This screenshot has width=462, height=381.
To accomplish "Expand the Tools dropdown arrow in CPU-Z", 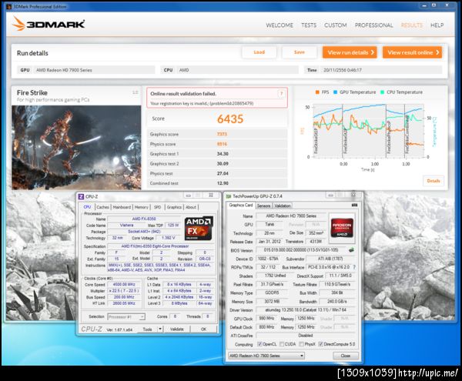I will click(160, 329).
